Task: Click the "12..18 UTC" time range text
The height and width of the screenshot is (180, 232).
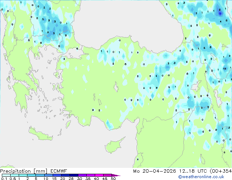Action: 193,171
